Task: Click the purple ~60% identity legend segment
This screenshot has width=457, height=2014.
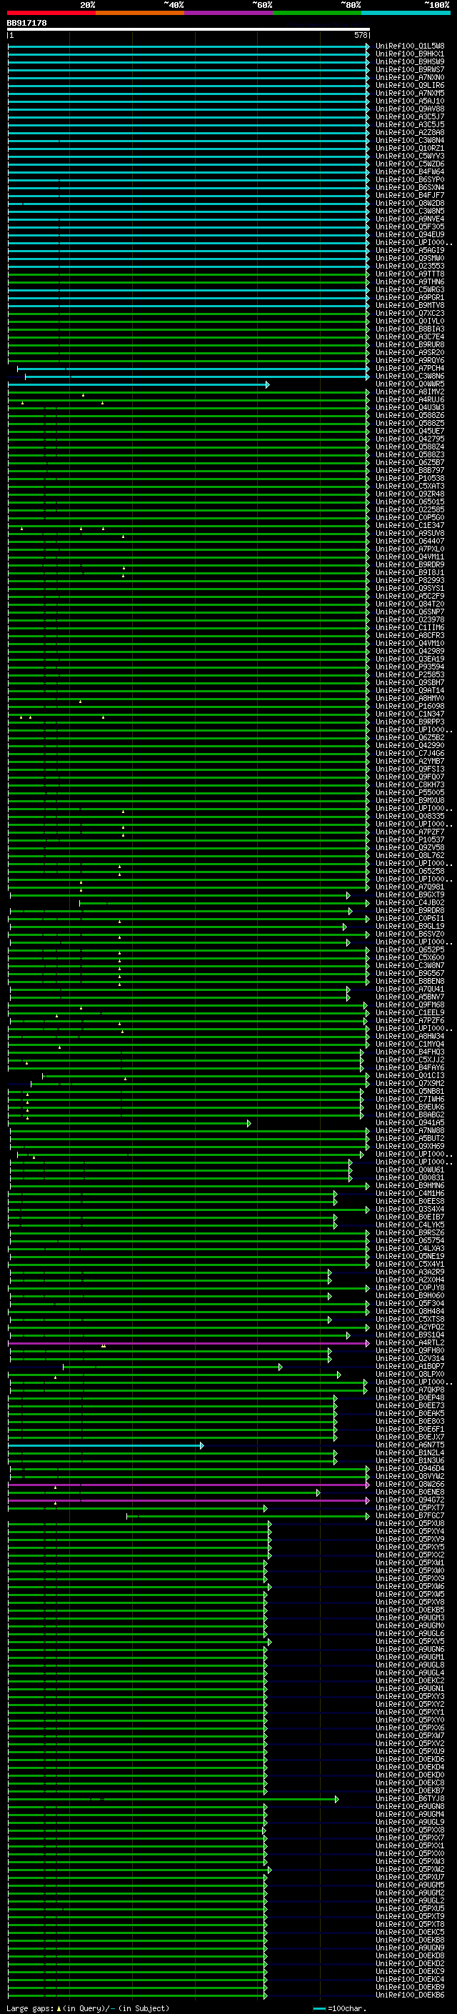Action: point(229,13)
